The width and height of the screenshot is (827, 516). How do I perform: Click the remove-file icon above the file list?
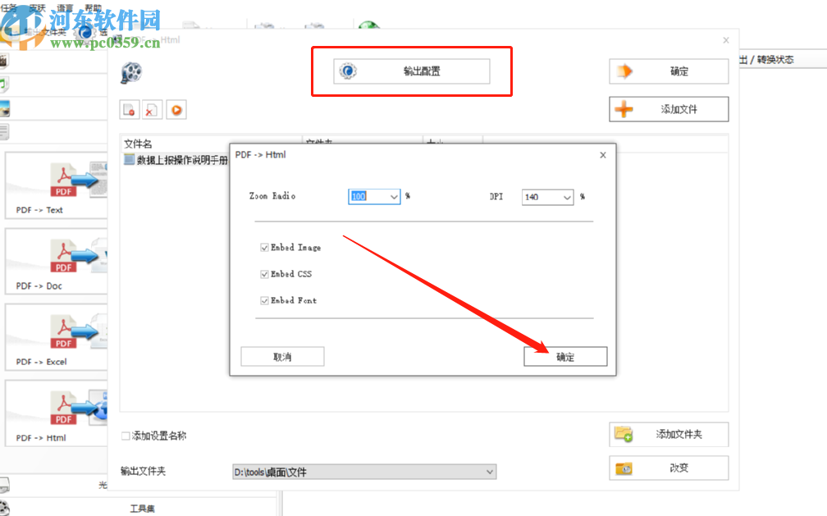(130, 110)
